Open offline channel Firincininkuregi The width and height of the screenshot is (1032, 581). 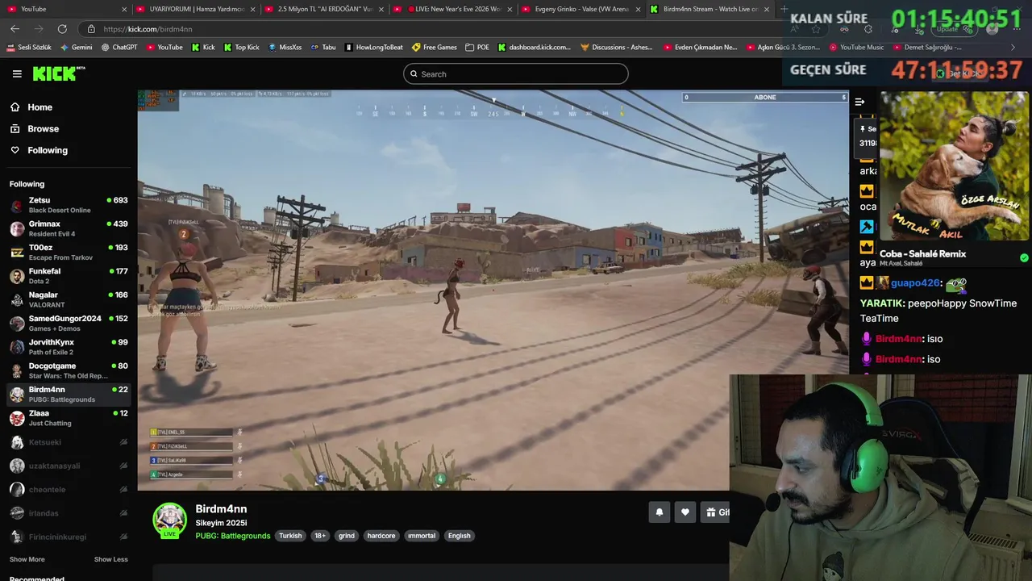pos(69,537)
